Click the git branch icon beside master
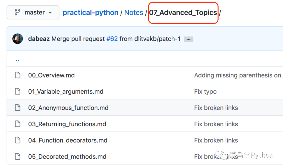283x168 pixels. 18,13
